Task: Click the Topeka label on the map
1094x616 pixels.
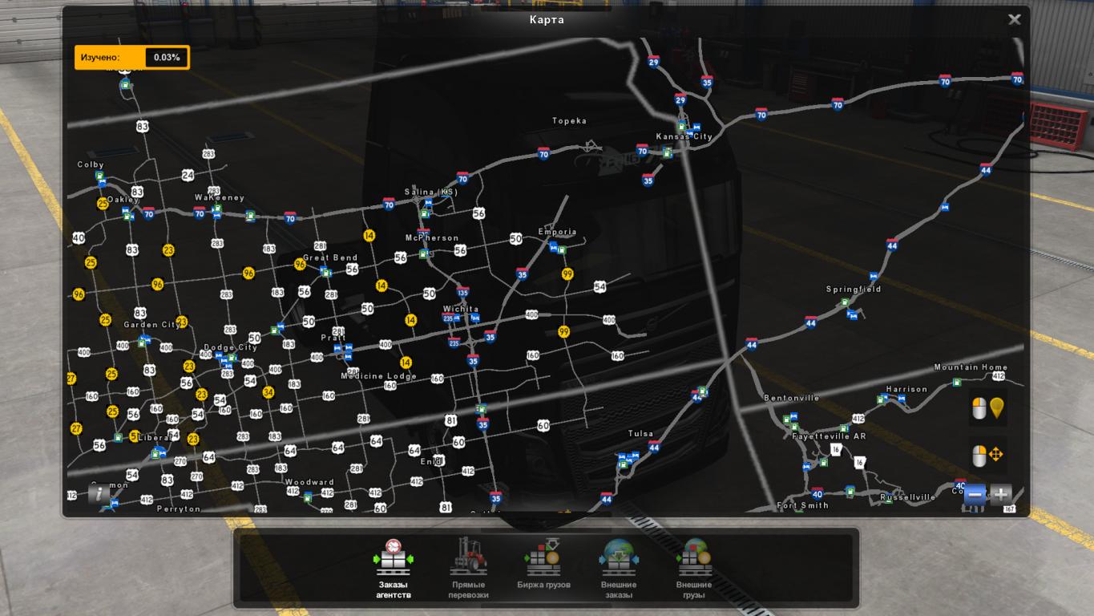Action: coord(569,121)
